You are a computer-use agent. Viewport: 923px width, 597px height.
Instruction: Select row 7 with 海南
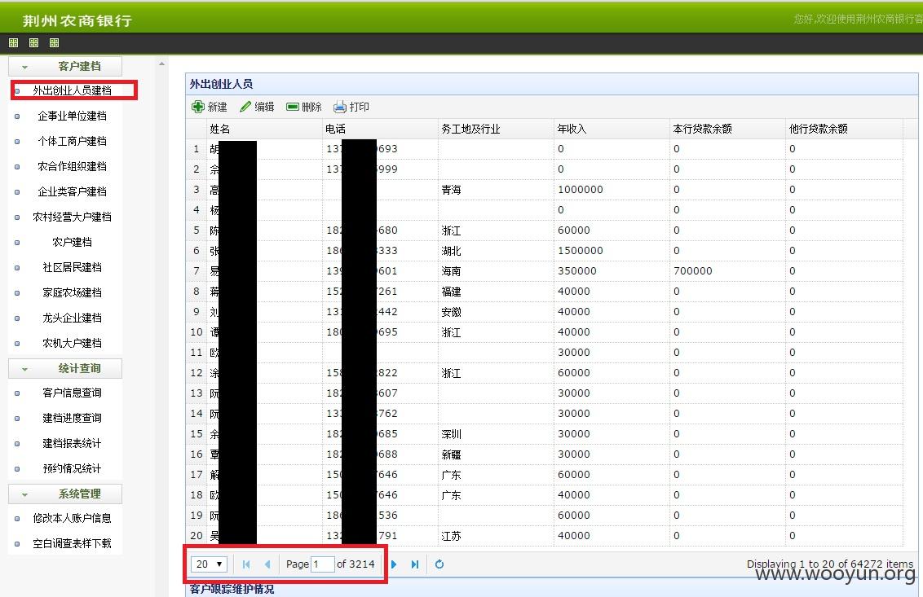click(x=545, y=271)
